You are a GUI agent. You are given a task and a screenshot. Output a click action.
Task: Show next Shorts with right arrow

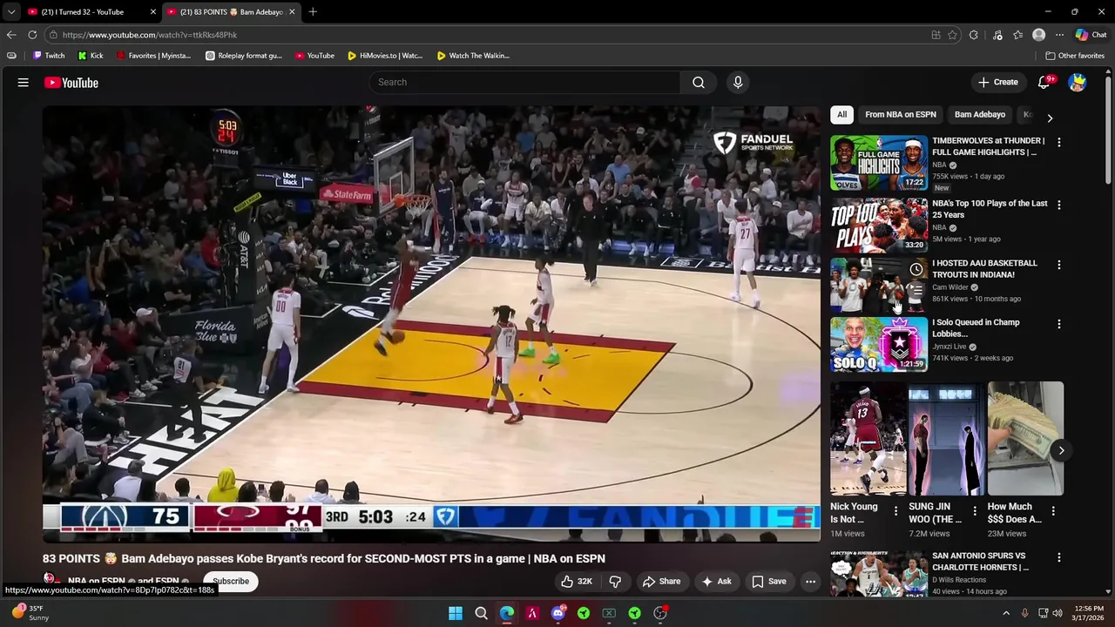(x=1061, y=450)
